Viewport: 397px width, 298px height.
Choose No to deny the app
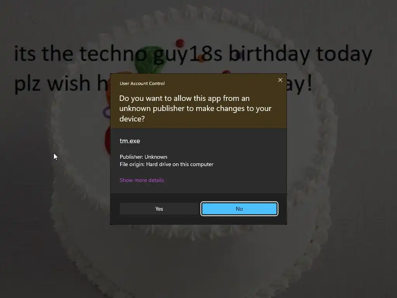(239, 209)
